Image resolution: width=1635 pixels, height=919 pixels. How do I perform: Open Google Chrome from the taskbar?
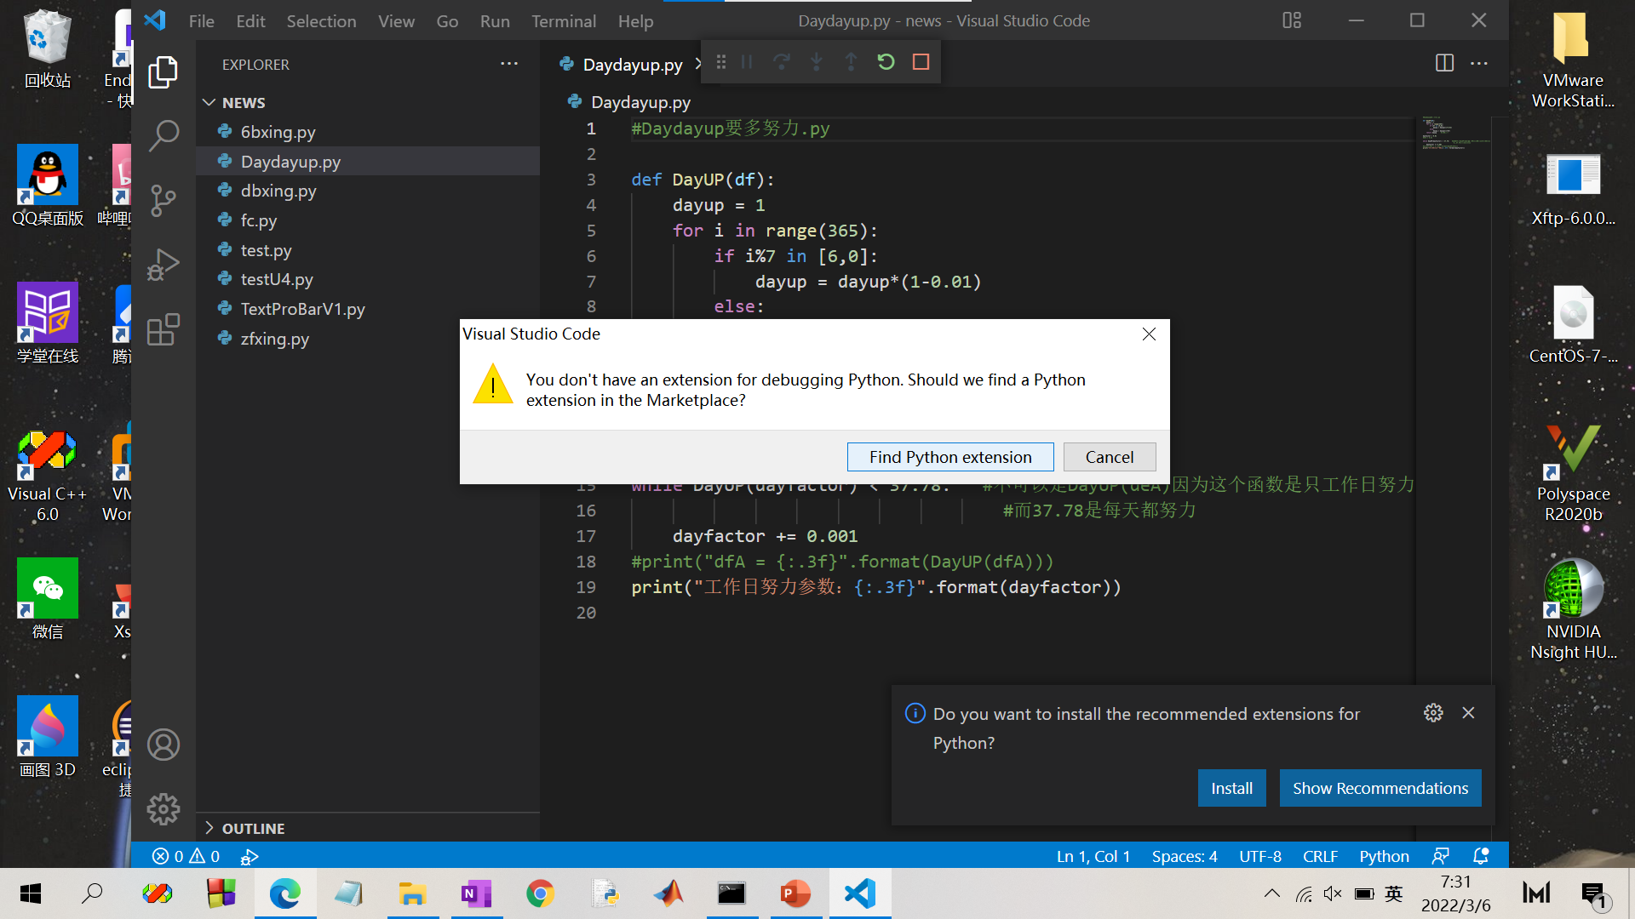pyautogui.click(x=540, y=893)
